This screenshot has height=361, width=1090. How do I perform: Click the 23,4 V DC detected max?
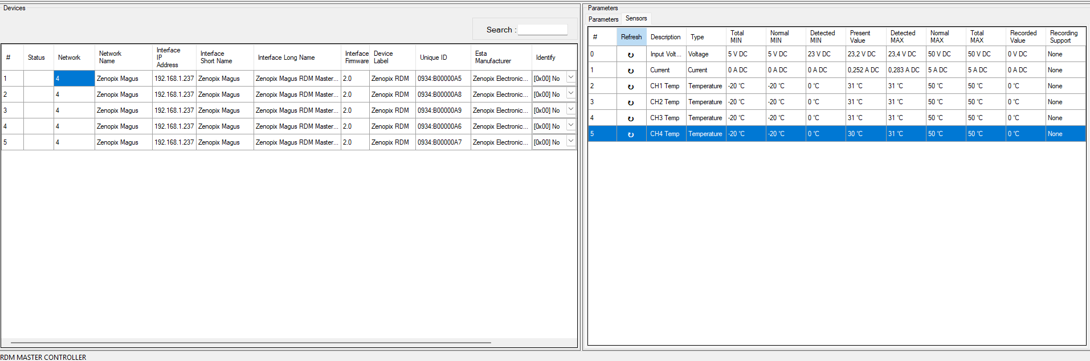[906, 54]
